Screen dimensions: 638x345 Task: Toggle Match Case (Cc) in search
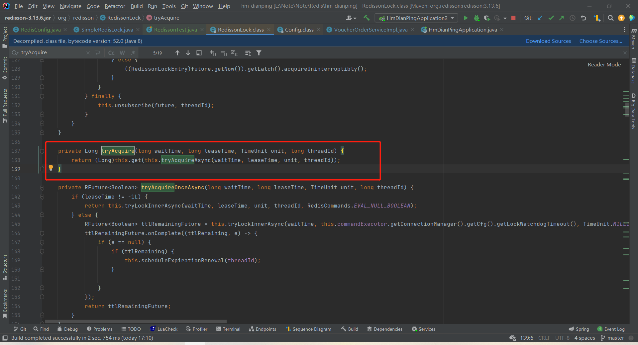point(111,53)
